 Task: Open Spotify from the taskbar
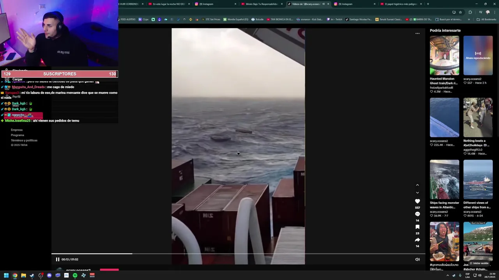[75, 275]
